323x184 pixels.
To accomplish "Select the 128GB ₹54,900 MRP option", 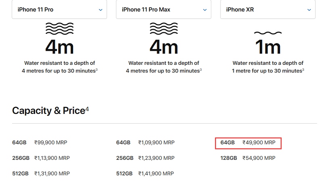I will (248, 158).
